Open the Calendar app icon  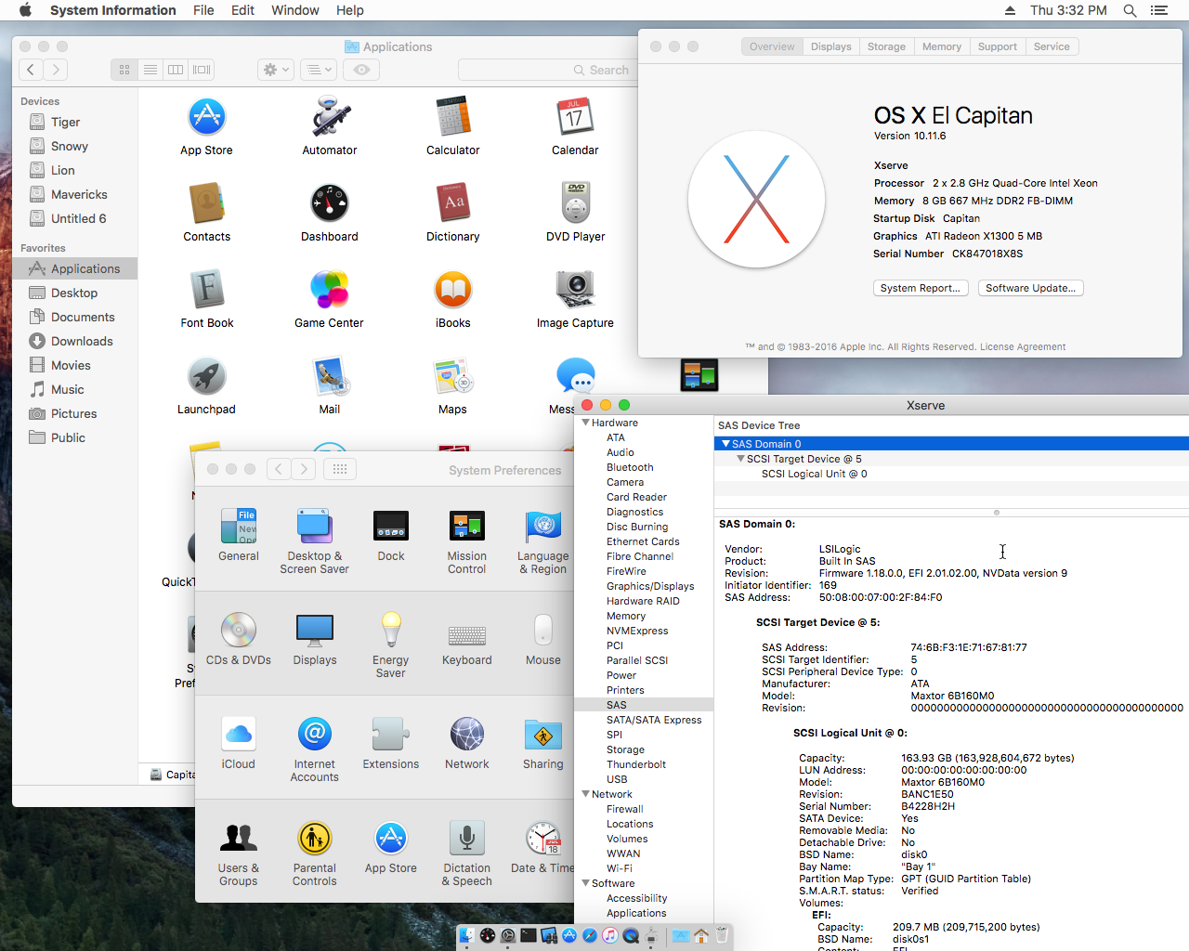point(575,117)
